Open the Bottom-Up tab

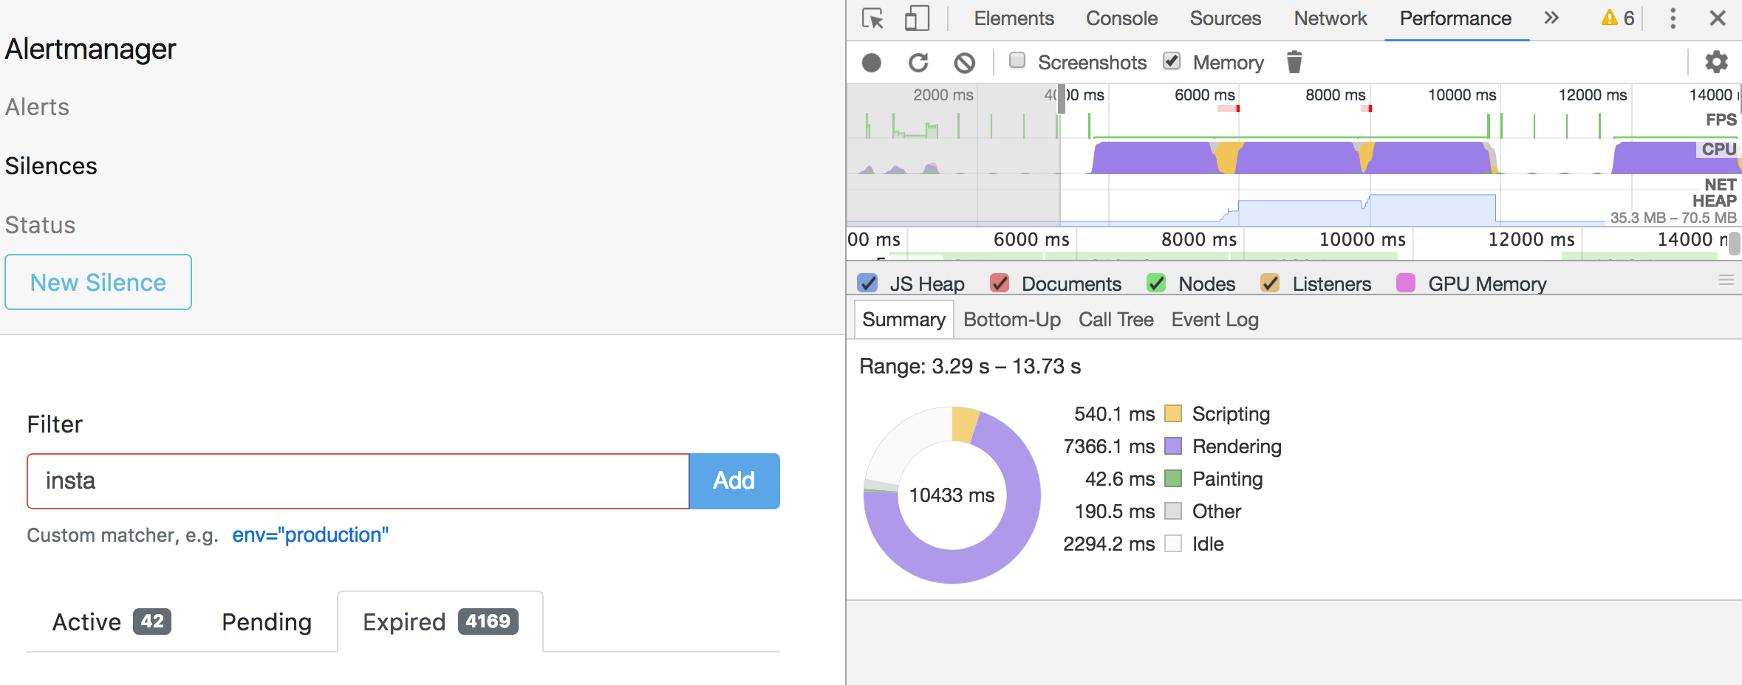(1012, 320)
